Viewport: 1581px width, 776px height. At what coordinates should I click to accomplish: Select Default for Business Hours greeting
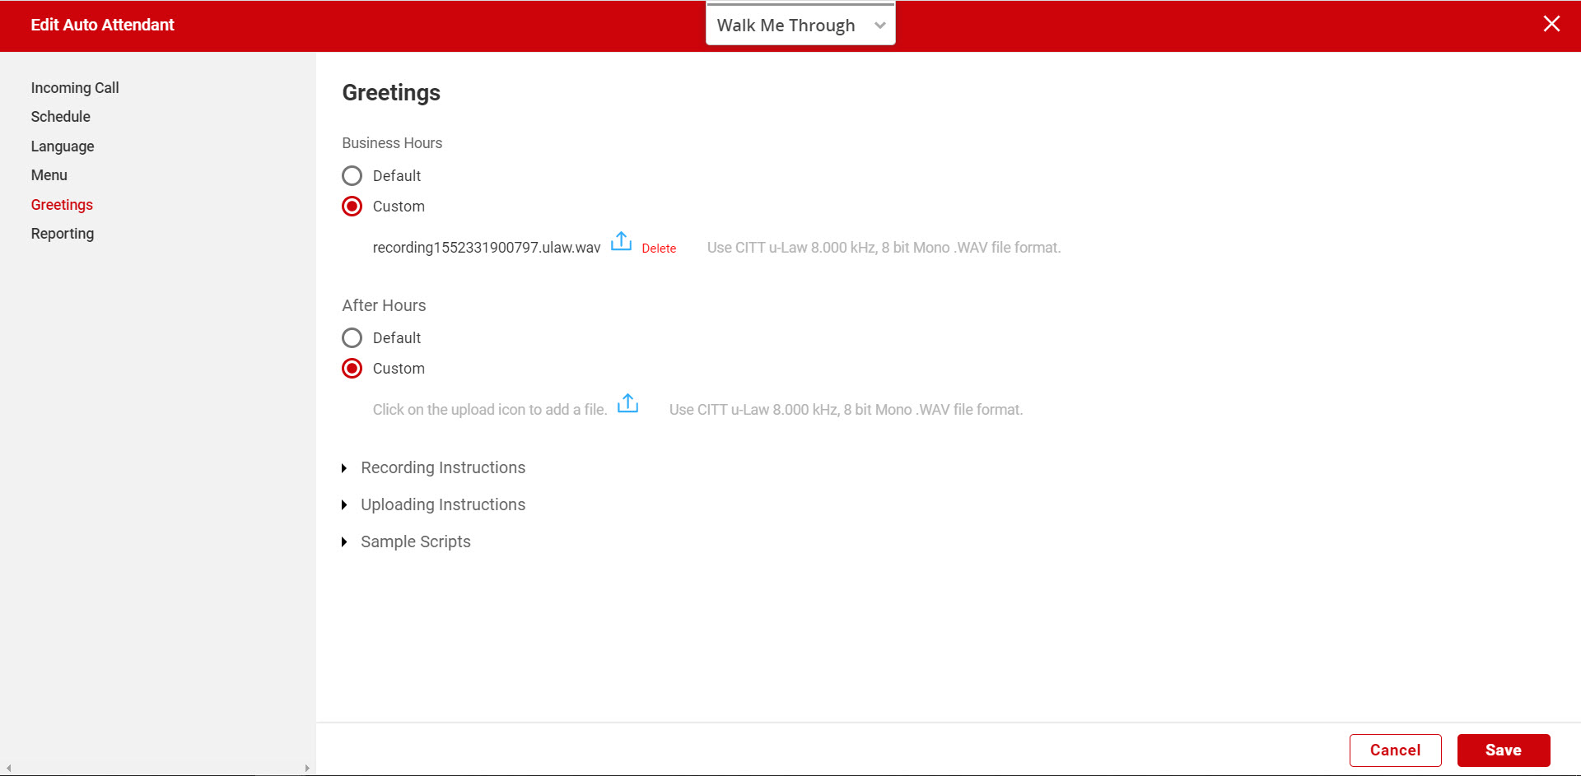352,176
